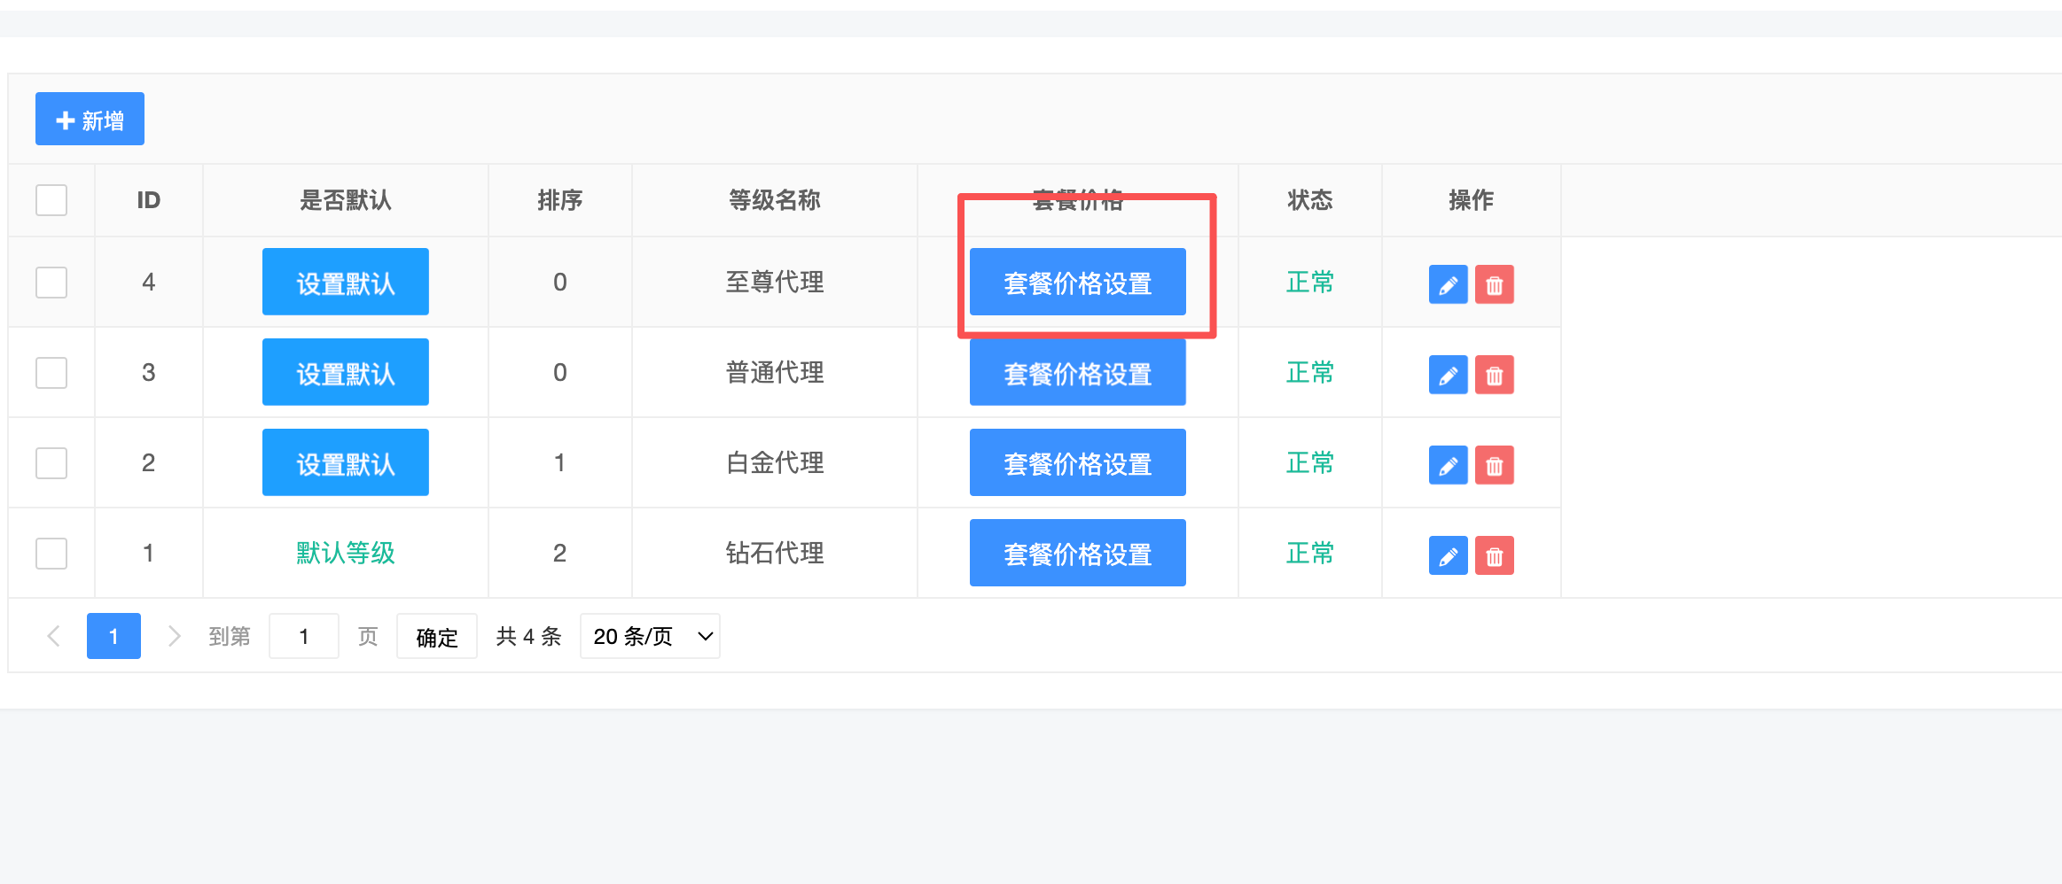The image size is (2062, 884).
Task: Toggle the select-all checkbox in table header
Action: tap(51, 200)
